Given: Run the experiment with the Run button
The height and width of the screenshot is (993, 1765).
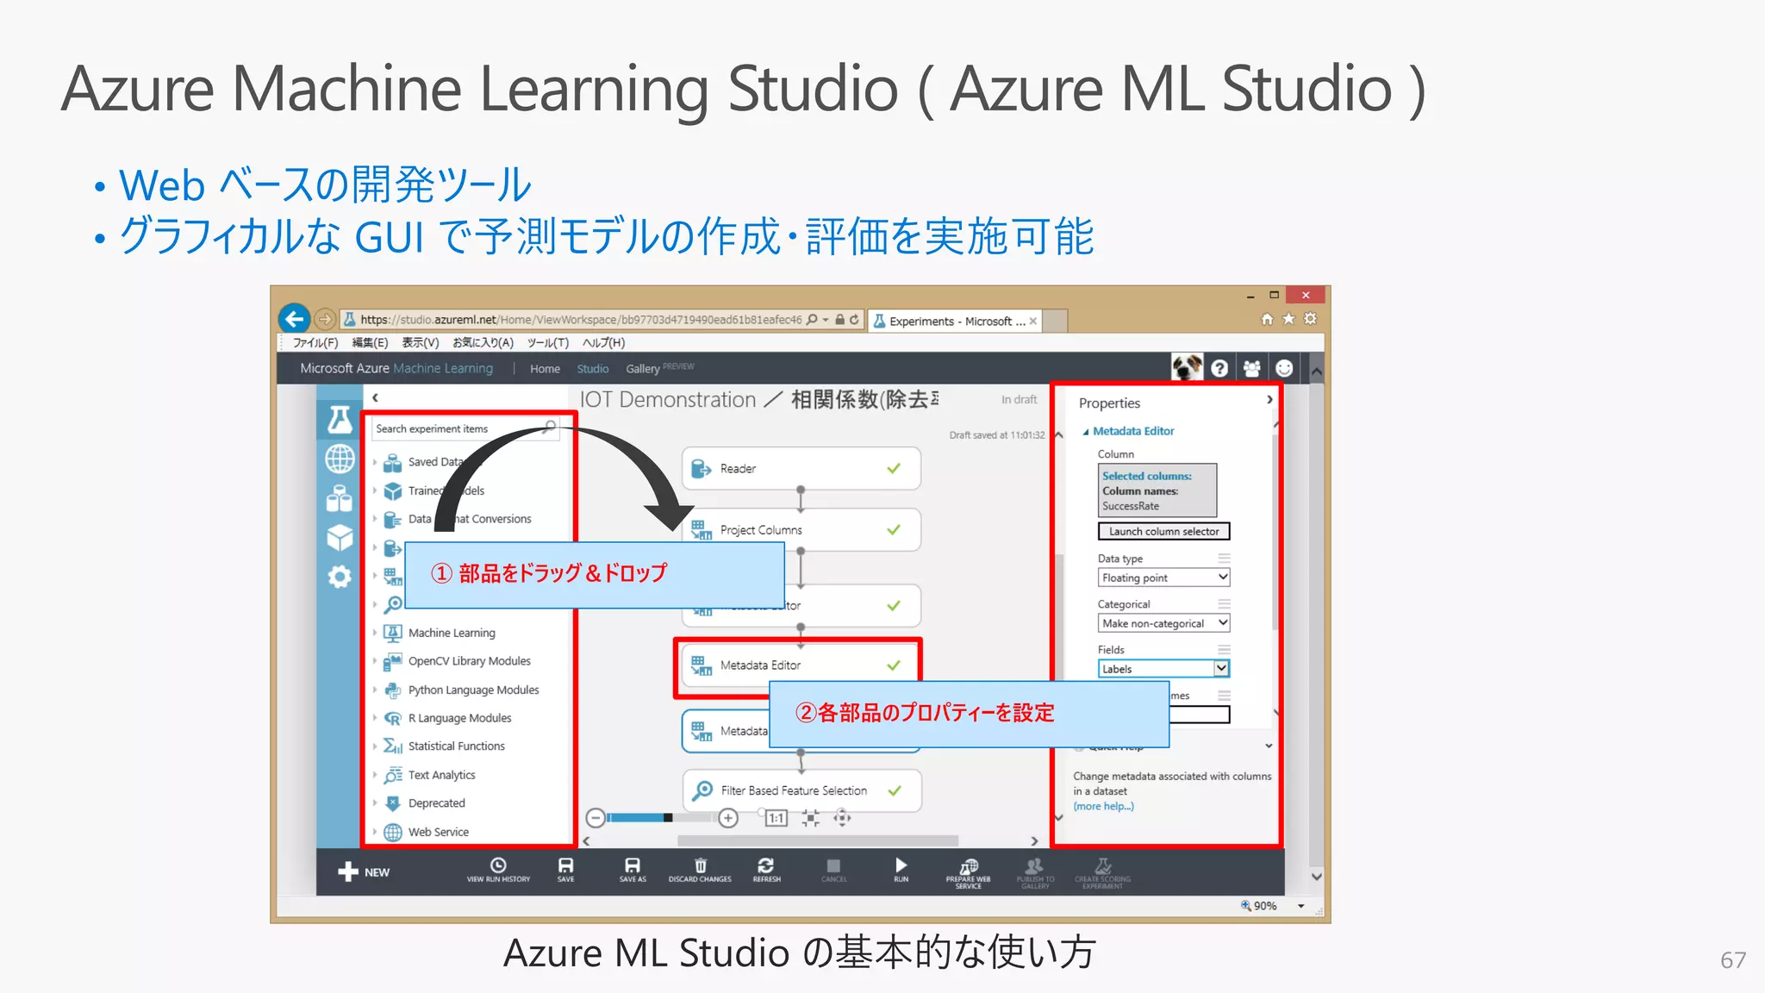Looking at the screenshot, I should coord(901,870).
